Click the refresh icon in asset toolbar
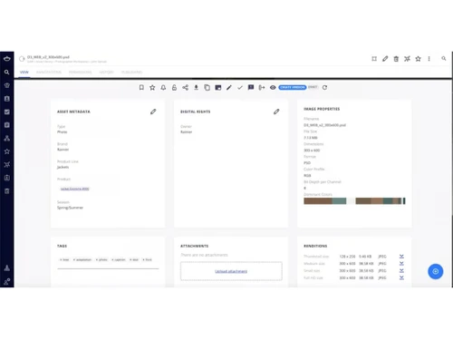The height and width of the screenshot is (340, 453). coord(324,87)
